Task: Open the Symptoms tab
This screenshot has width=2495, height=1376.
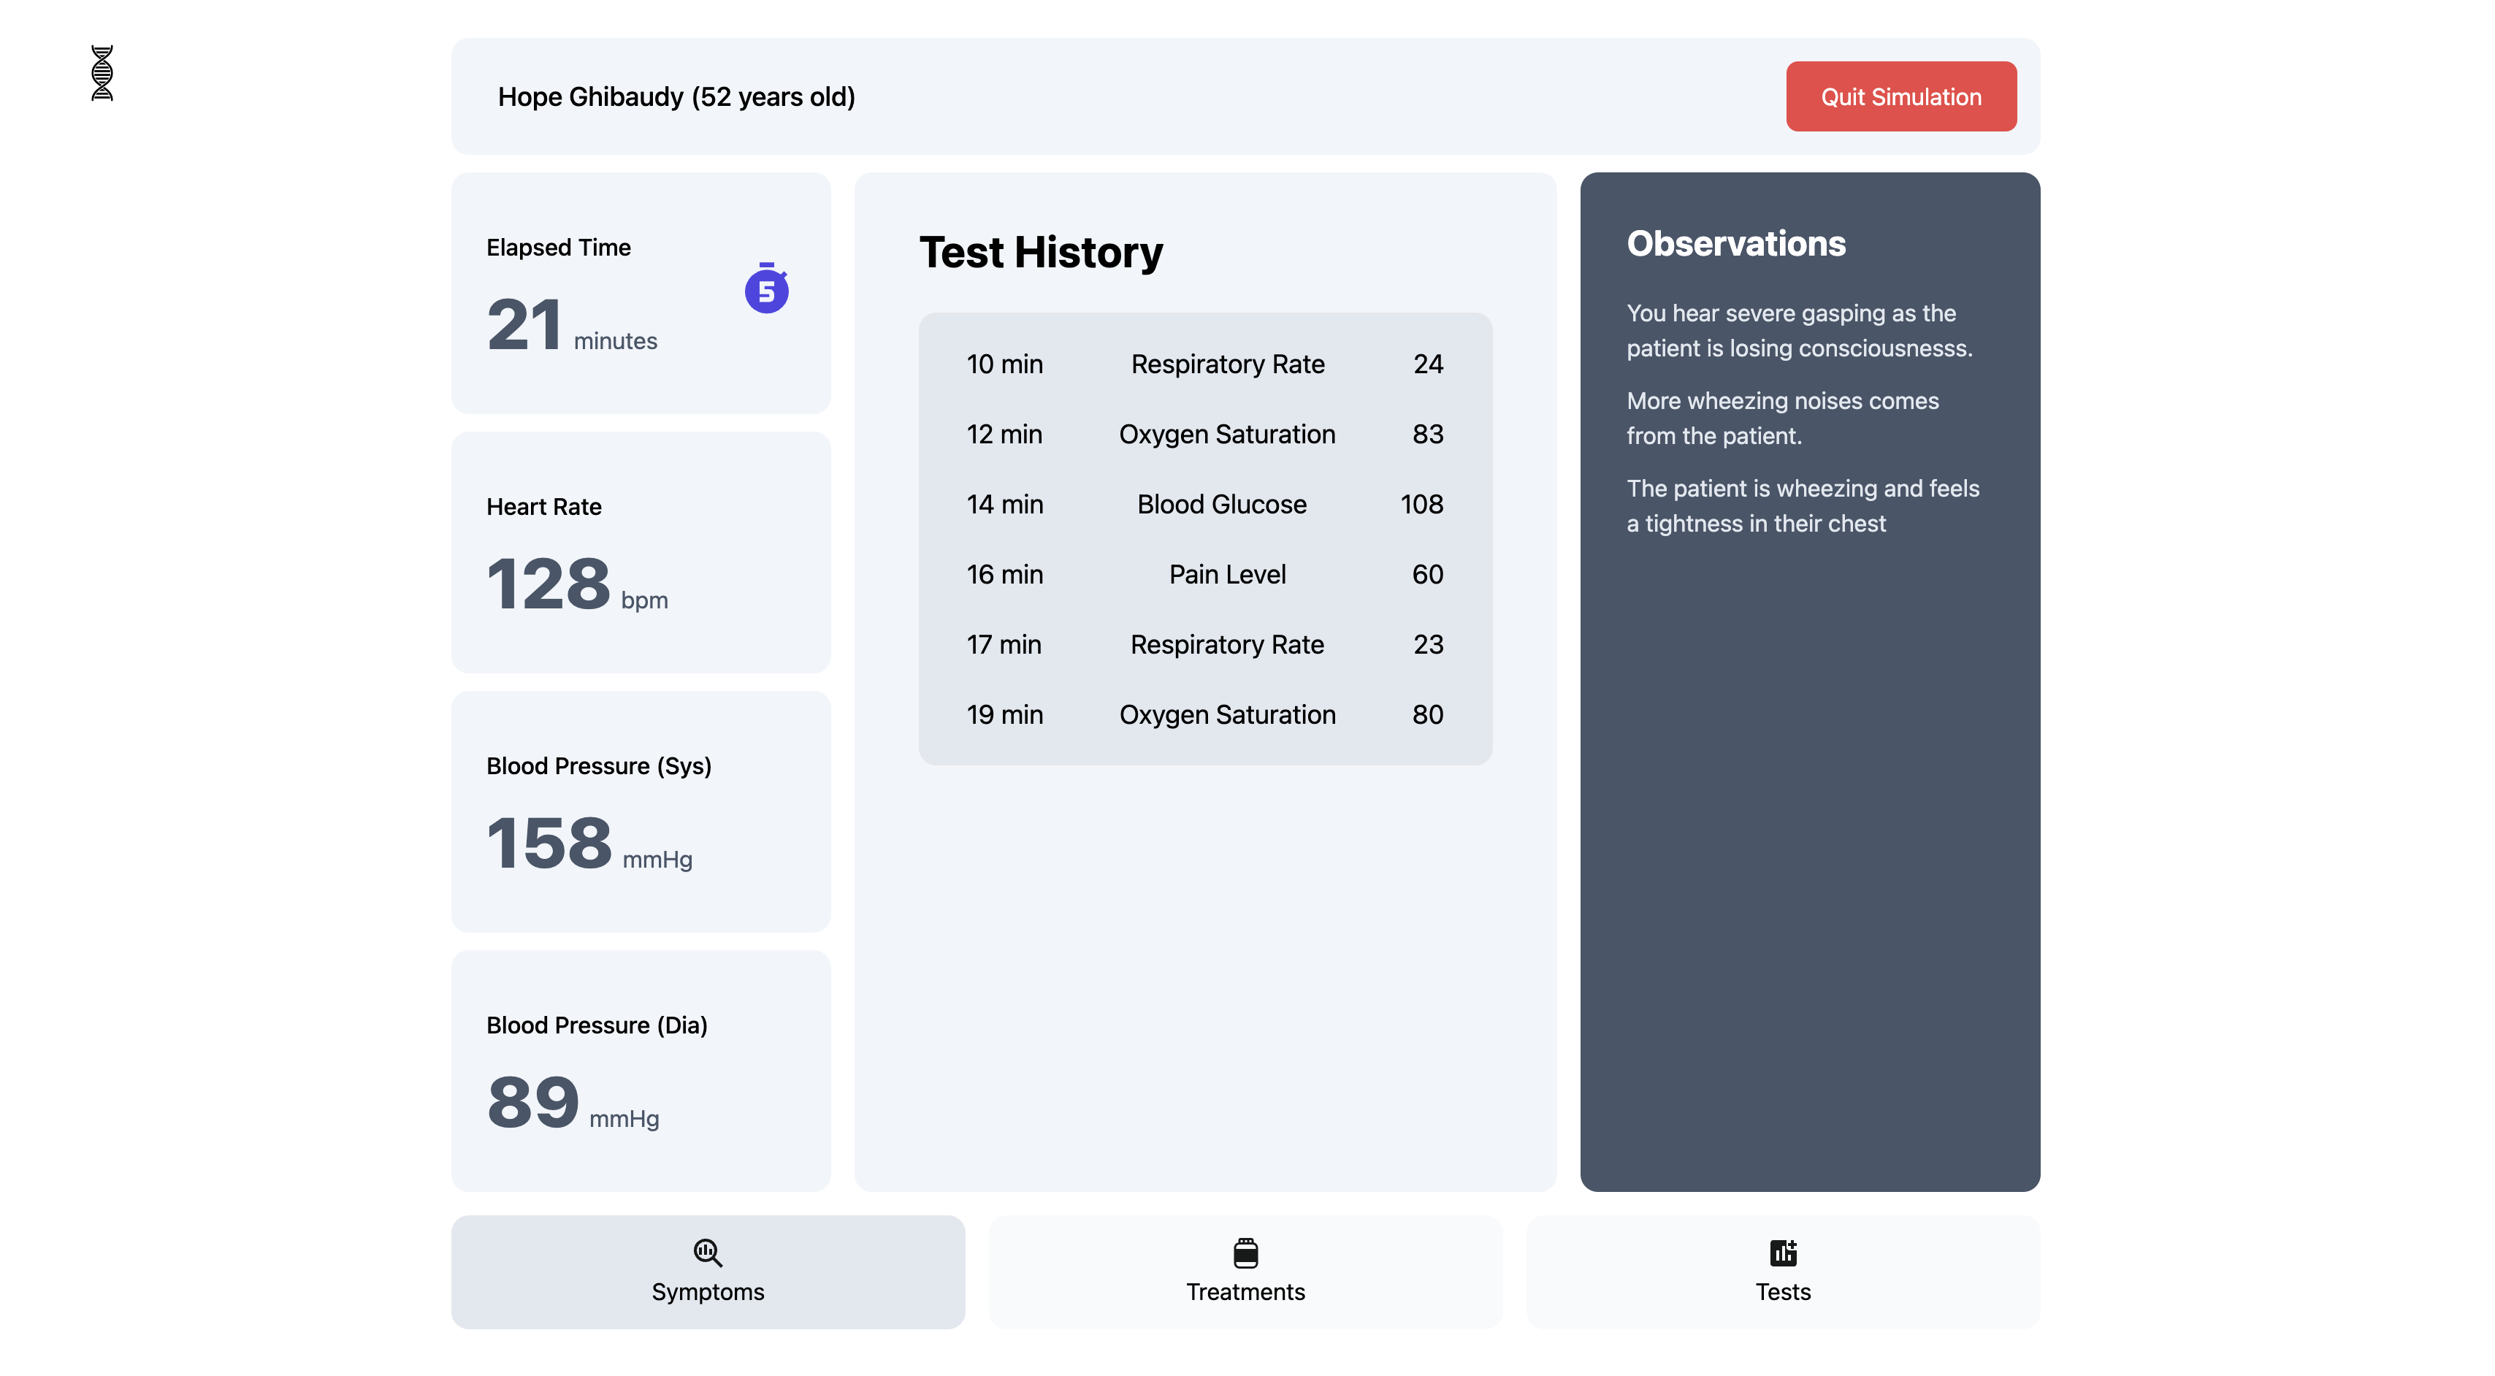Action: point(707,1272)
